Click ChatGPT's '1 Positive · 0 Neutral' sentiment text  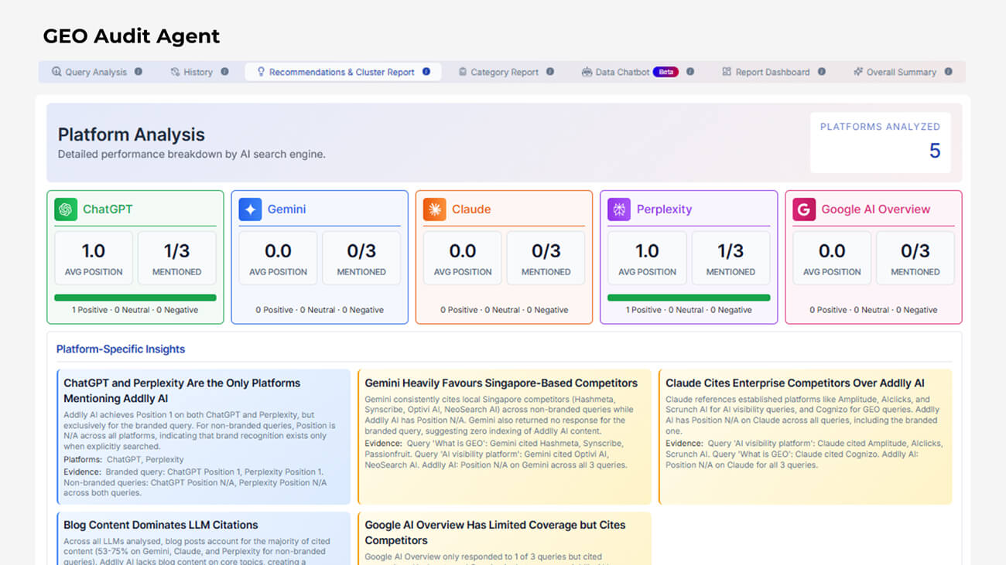tap(135, 310)
